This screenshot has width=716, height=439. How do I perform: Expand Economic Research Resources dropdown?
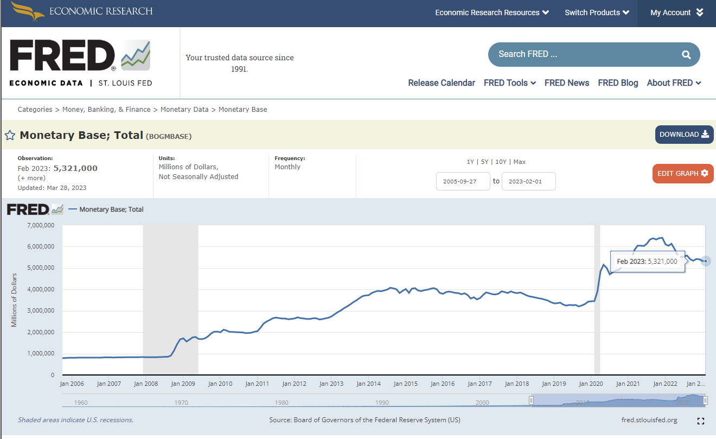pos(491,12)
